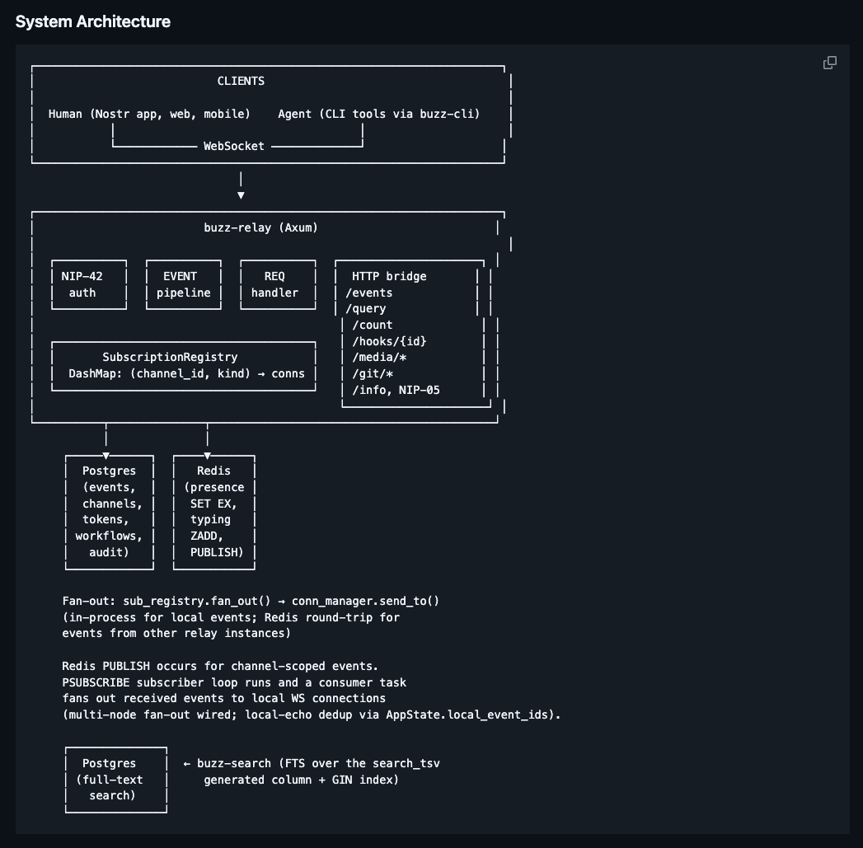863x848 pixels.
Task: Click the 'REQ handler' box text
Action: pos(274,284)
